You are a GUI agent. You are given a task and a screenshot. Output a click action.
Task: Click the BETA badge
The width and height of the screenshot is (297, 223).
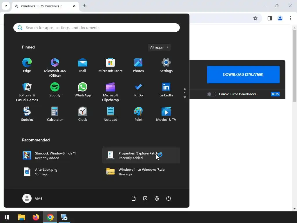pos(275,94)
